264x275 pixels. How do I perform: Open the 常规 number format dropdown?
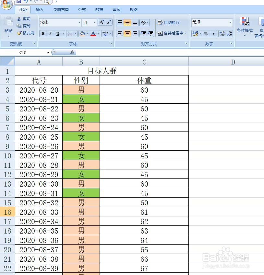click(230, 22)
